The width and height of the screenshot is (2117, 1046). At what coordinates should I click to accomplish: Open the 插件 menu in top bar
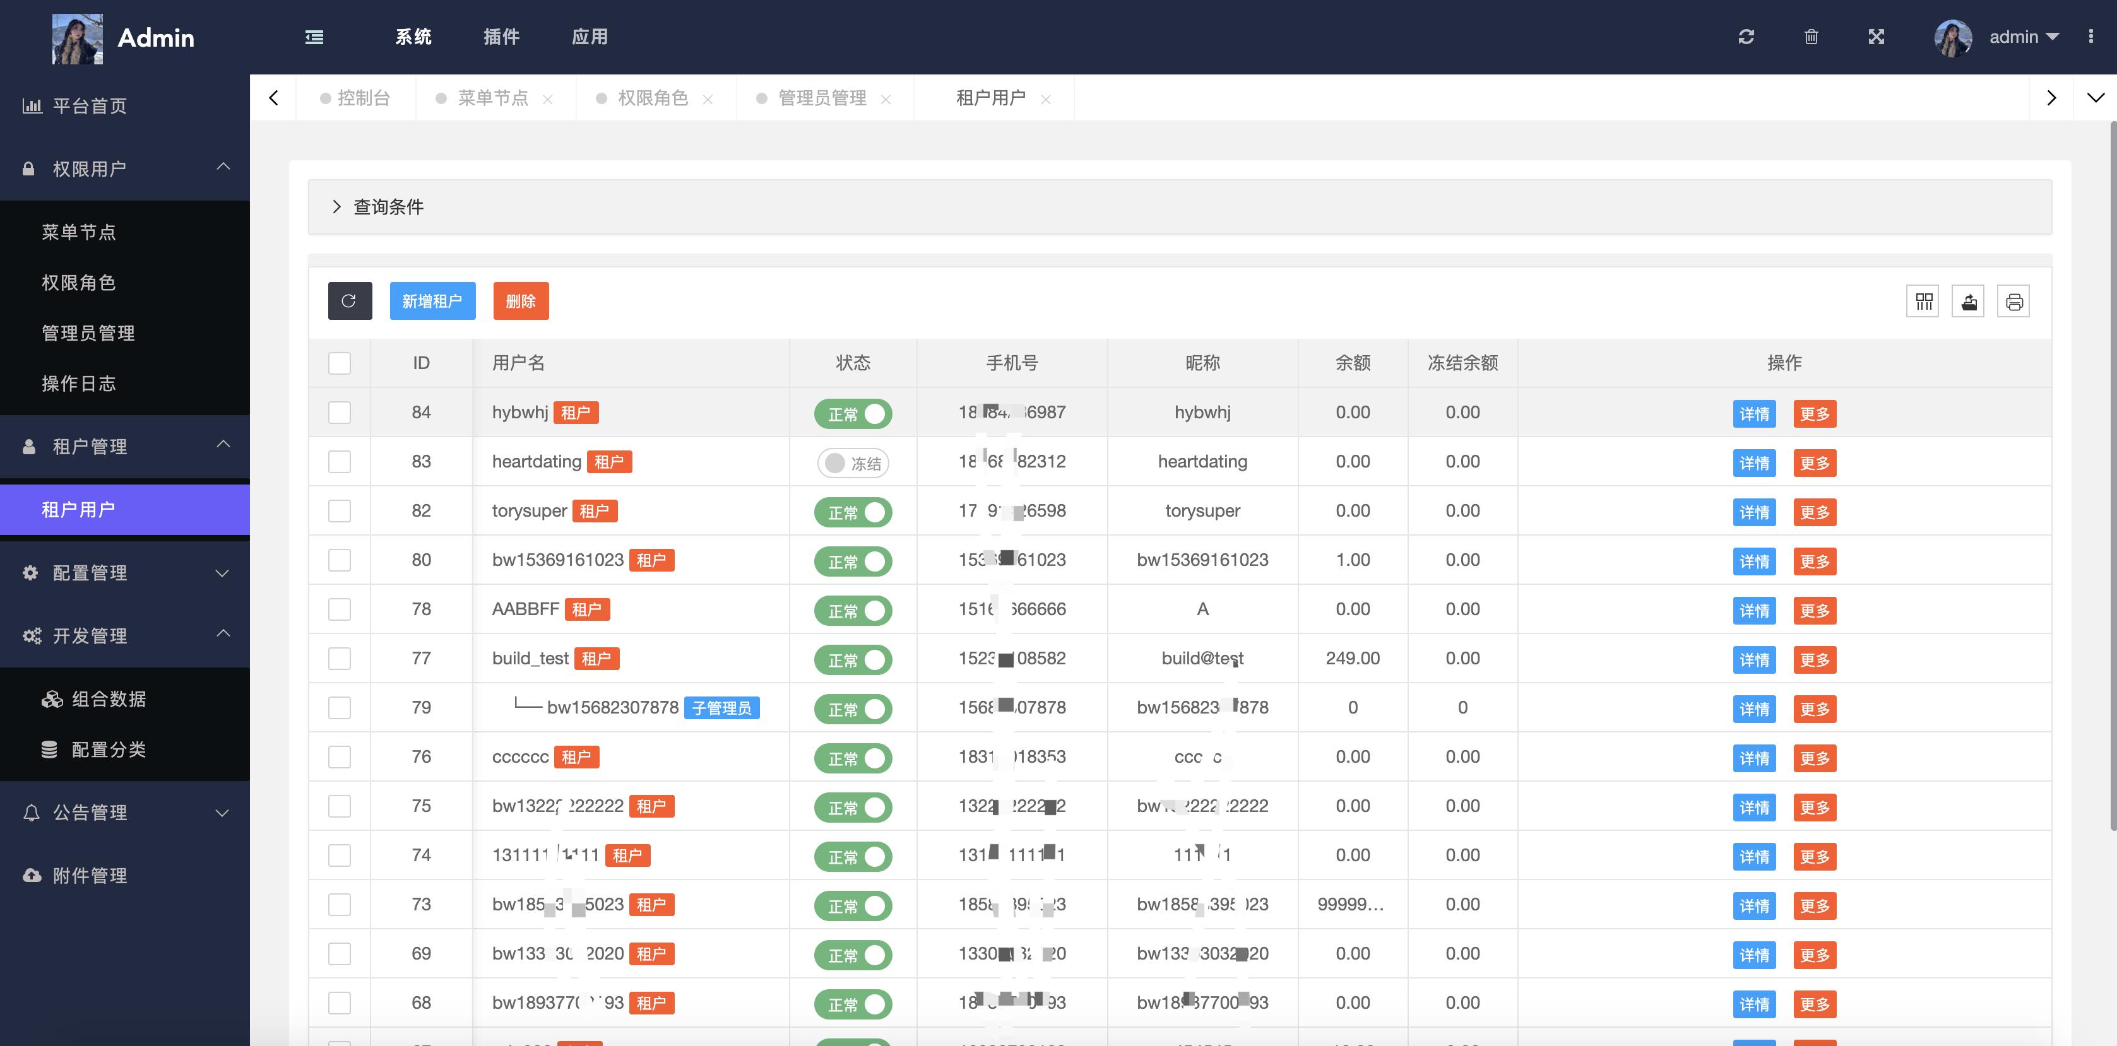point(502,37)
